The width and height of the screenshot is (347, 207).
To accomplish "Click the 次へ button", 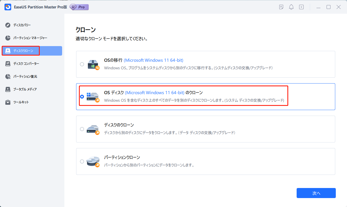I will (x=316, y=193).
